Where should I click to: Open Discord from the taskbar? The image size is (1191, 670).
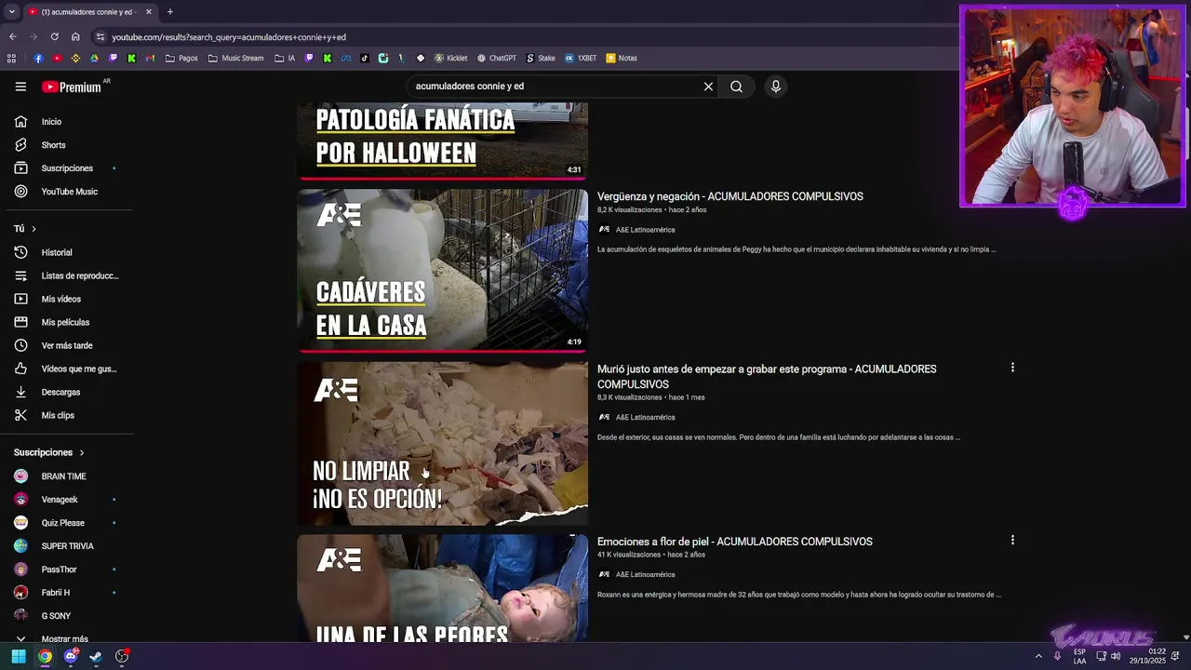coord(71,656)
